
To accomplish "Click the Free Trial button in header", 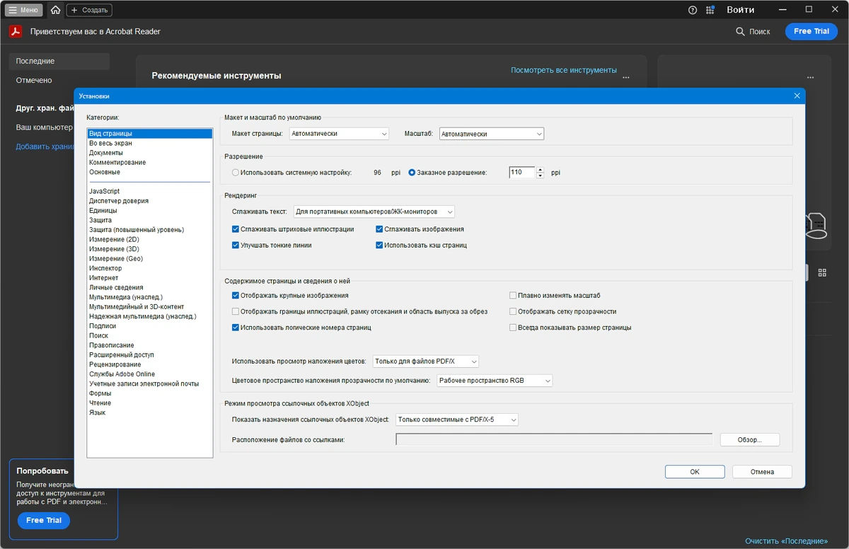I will coord(812,31).
